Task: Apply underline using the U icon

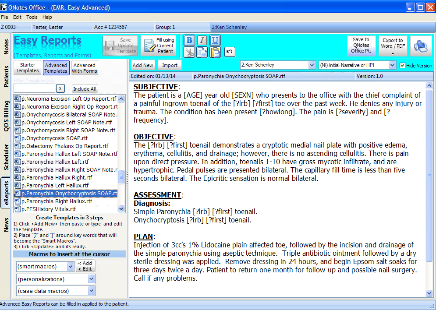Action: (x=215, y=40)
